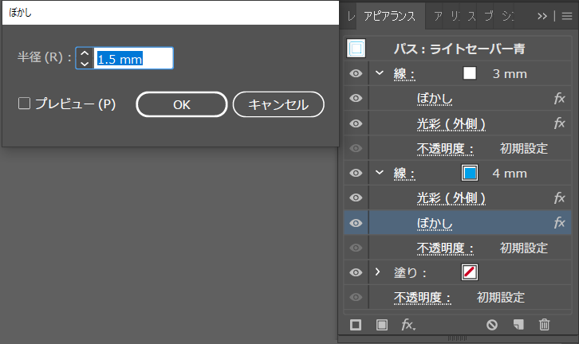Hide 光彩(外側) effect of the 3 mm stroke

[x=356, y=123]
